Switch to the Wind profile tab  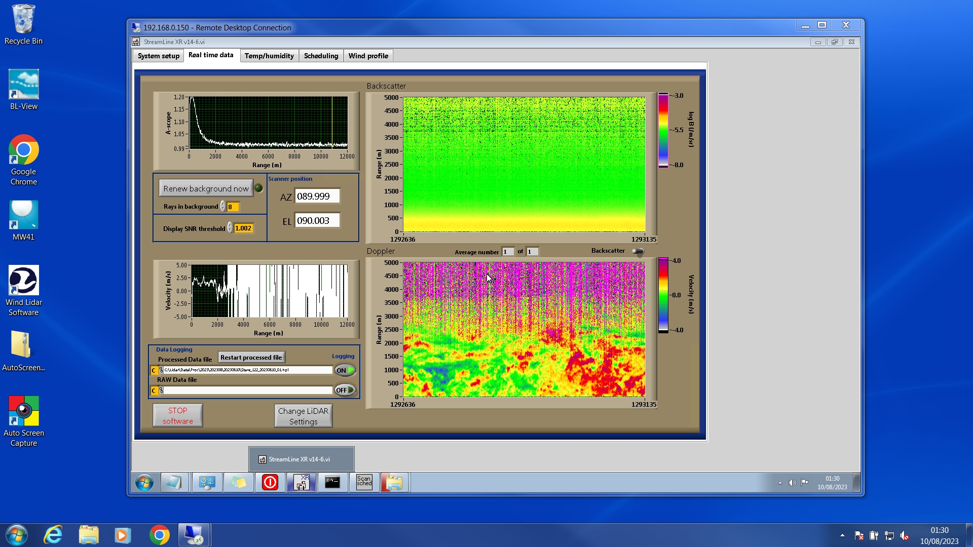click(x=368, y=56)
